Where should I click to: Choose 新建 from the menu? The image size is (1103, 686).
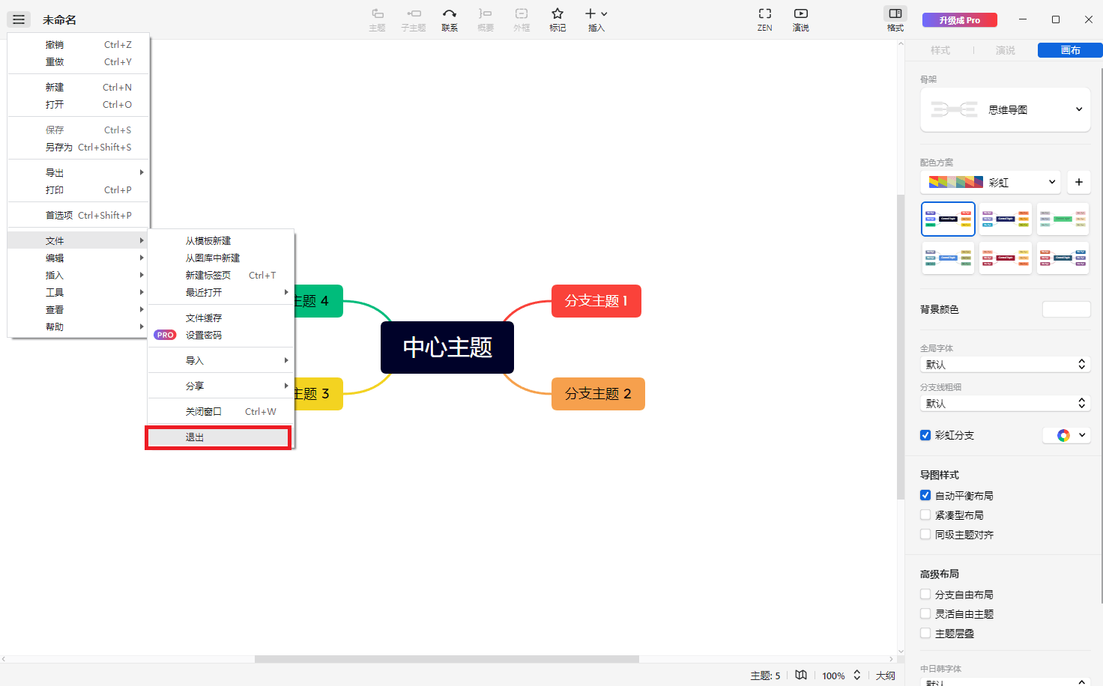[x=78, y=87]
